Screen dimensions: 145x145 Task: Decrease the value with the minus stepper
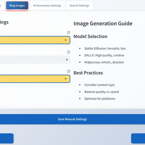point(60,60)
